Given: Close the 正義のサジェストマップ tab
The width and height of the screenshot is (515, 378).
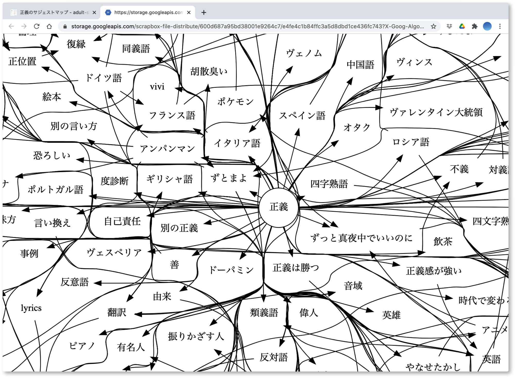Looking at the screenshot, I should pos(94,12).
